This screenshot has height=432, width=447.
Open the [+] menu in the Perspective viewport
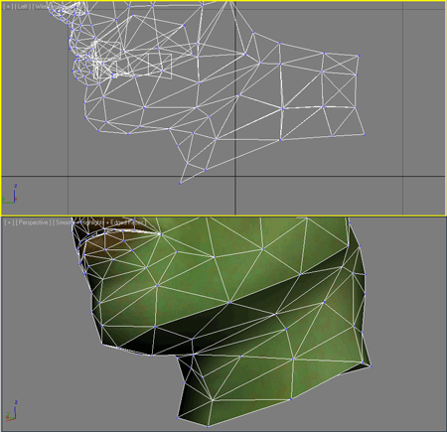(9, 222)
